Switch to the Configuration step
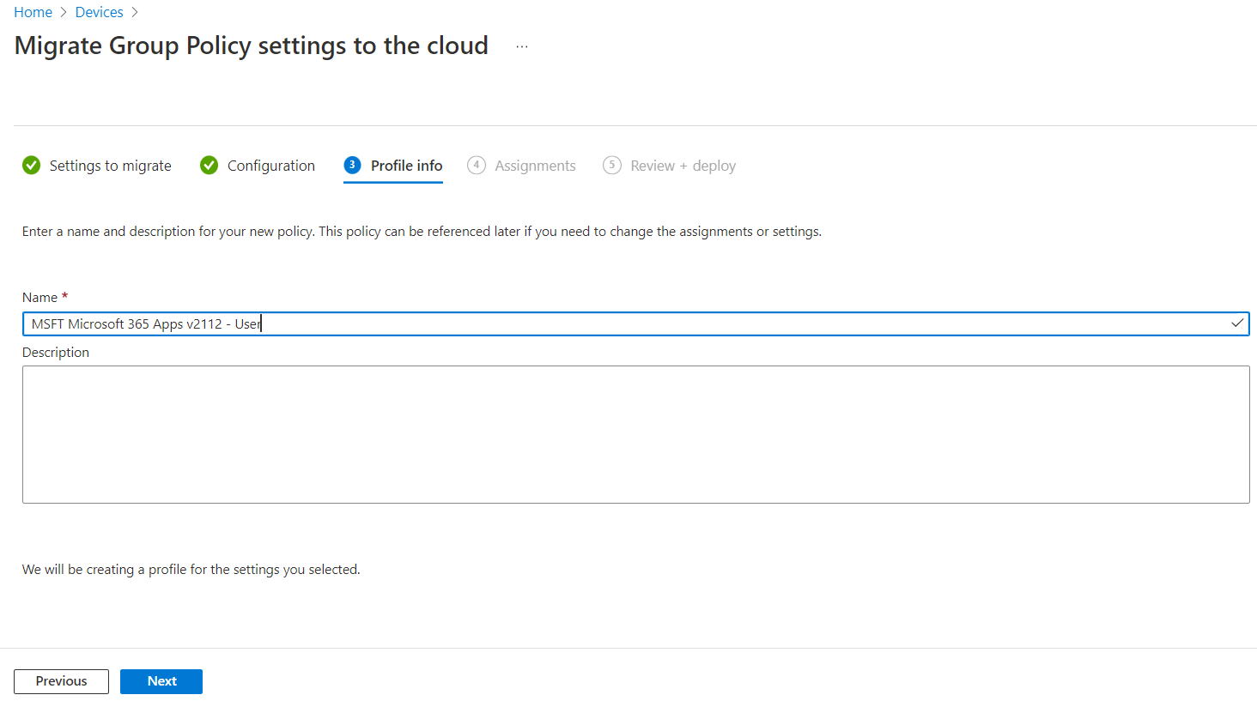The image size is (1257, 707). pyautogui.click(x=270, y=166)
